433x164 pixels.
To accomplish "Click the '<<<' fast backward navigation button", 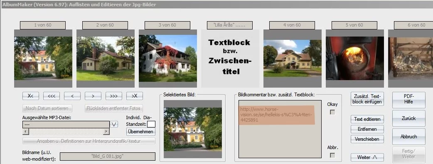I will tap(52, 96).
